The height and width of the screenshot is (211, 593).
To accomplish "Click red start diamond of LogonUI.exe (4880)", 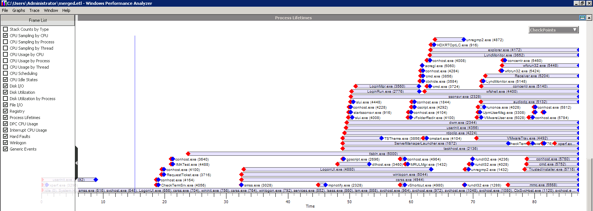I will pos(244,169).
